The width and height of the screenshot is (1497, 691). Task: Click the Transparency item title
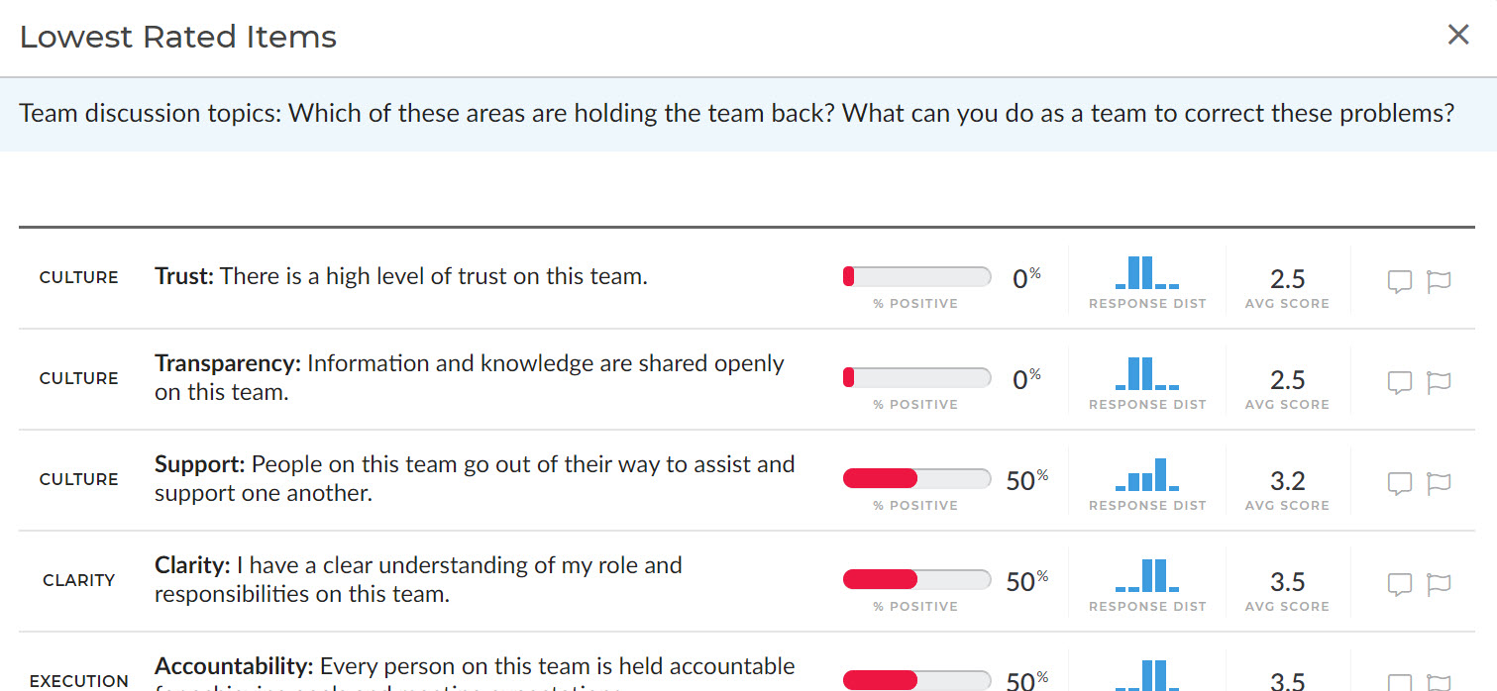(228, 363)
